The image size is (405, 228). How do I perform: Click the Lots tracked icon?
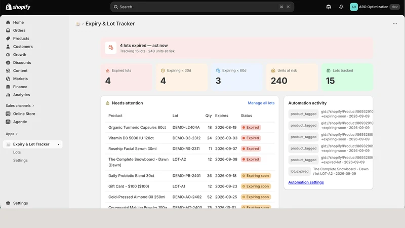(329, 70)
